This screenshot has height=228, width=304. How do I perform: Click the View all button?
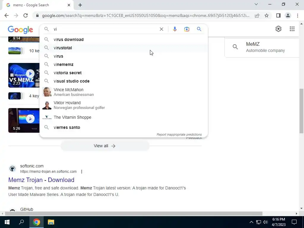[x=105, y=146]
